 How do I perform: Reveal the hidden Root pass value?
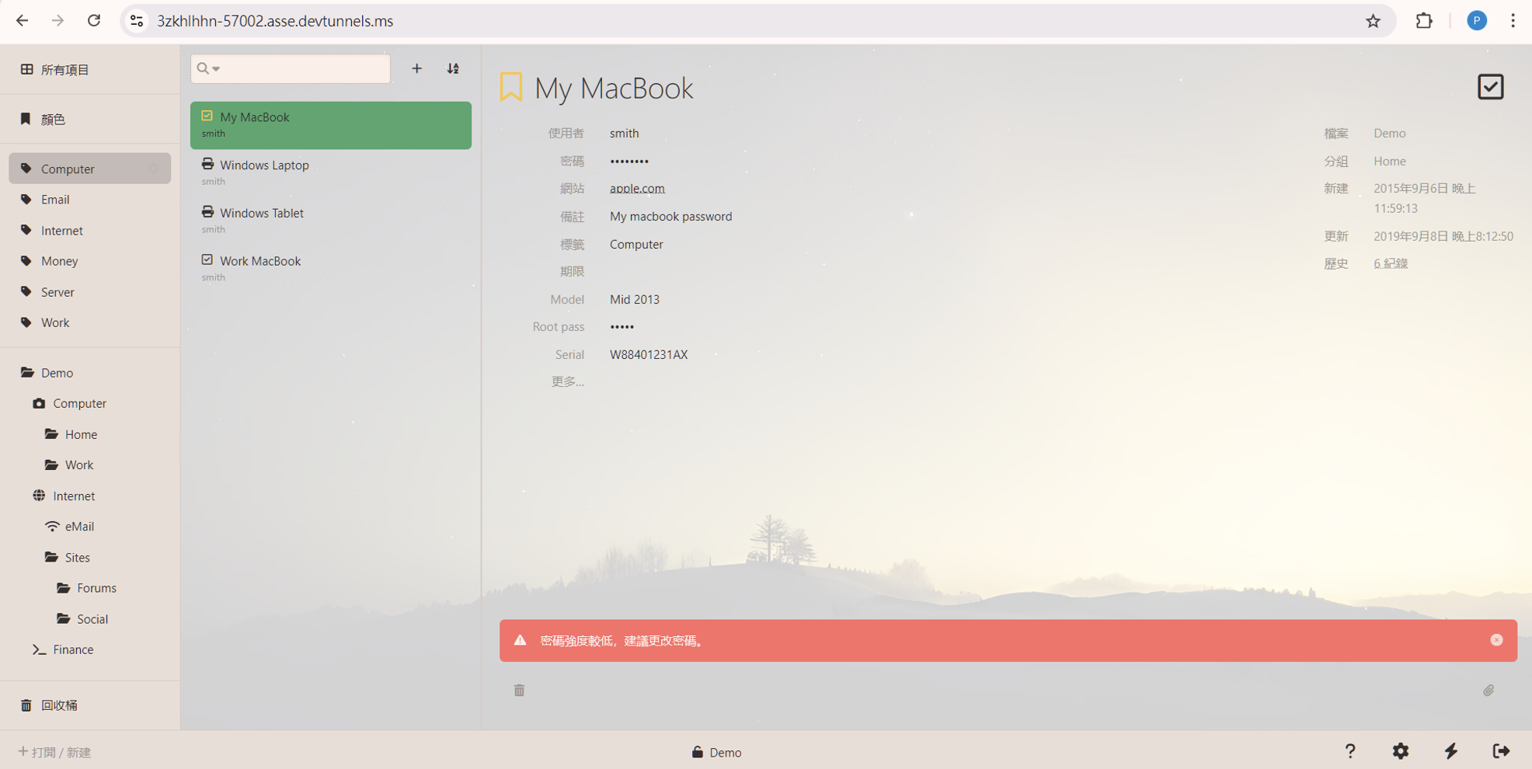coord(622,326)
